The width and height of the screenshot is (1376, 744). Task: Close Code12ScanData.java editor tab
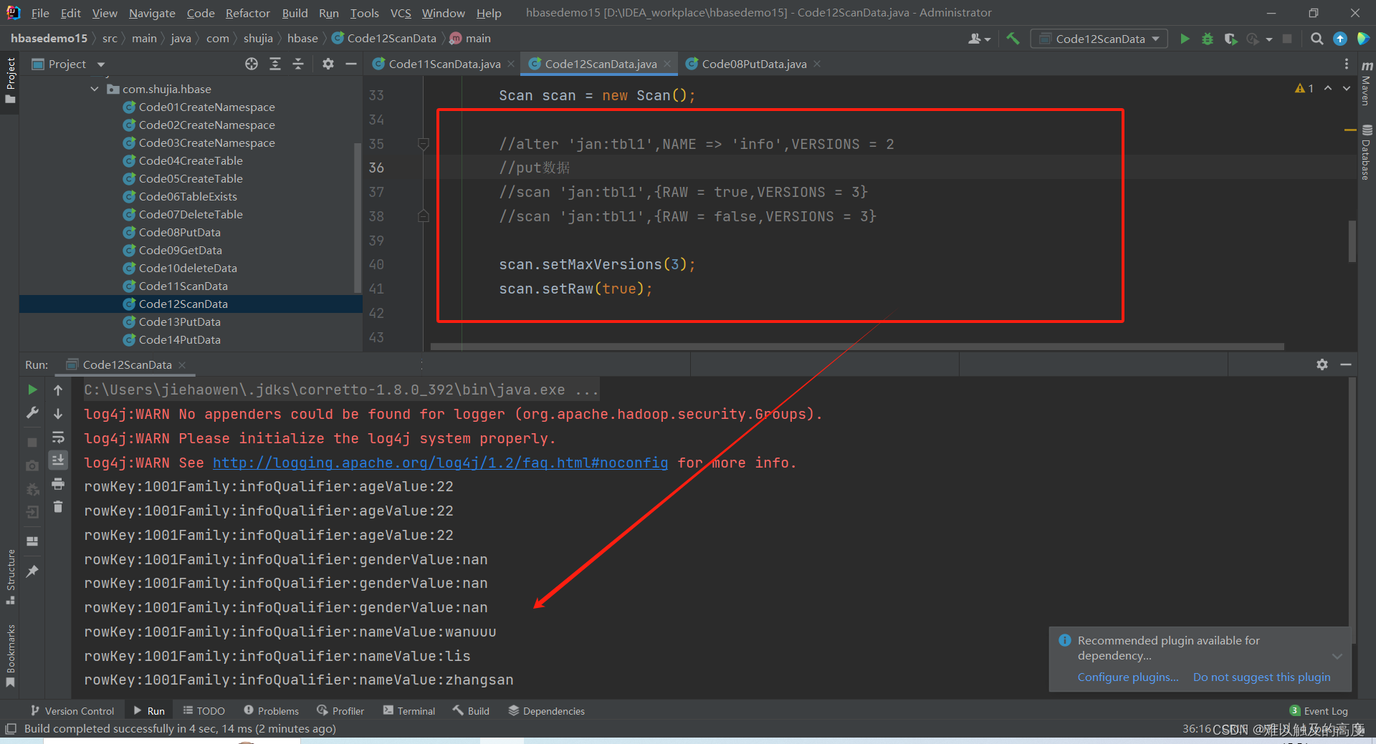(x=668, y=64)
